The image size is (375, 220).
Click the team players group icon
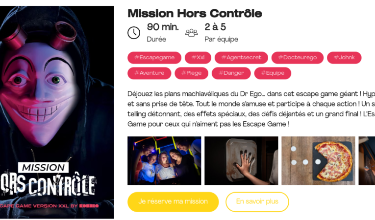pyautogui.click(x=191, y=33)
